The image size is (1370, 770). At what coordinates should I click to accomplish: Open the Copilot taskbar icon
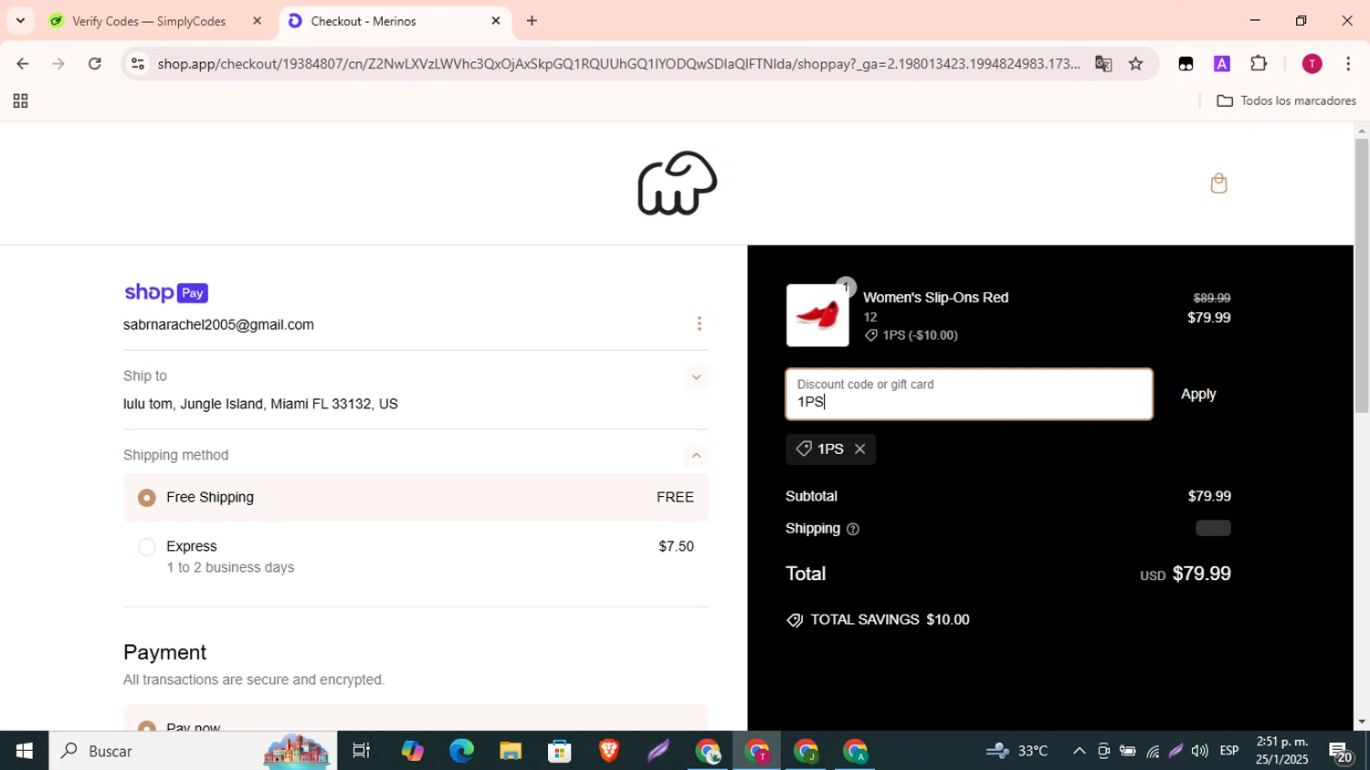[x=412, y=751]
